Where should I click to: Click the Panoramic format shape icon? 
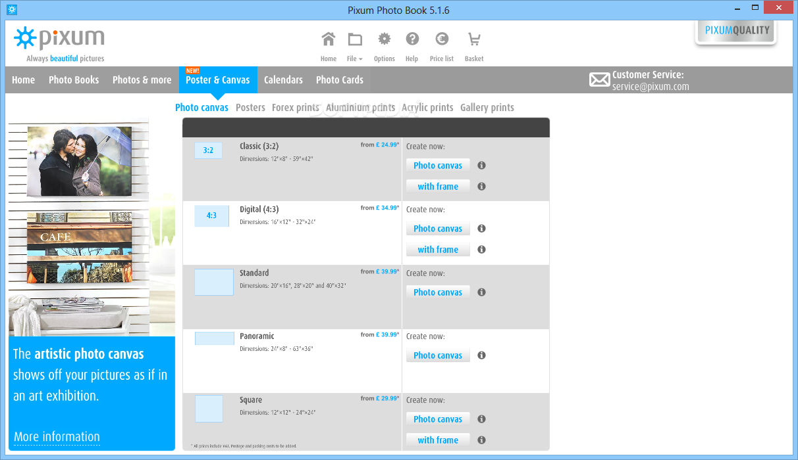click(x=215, y=338)
